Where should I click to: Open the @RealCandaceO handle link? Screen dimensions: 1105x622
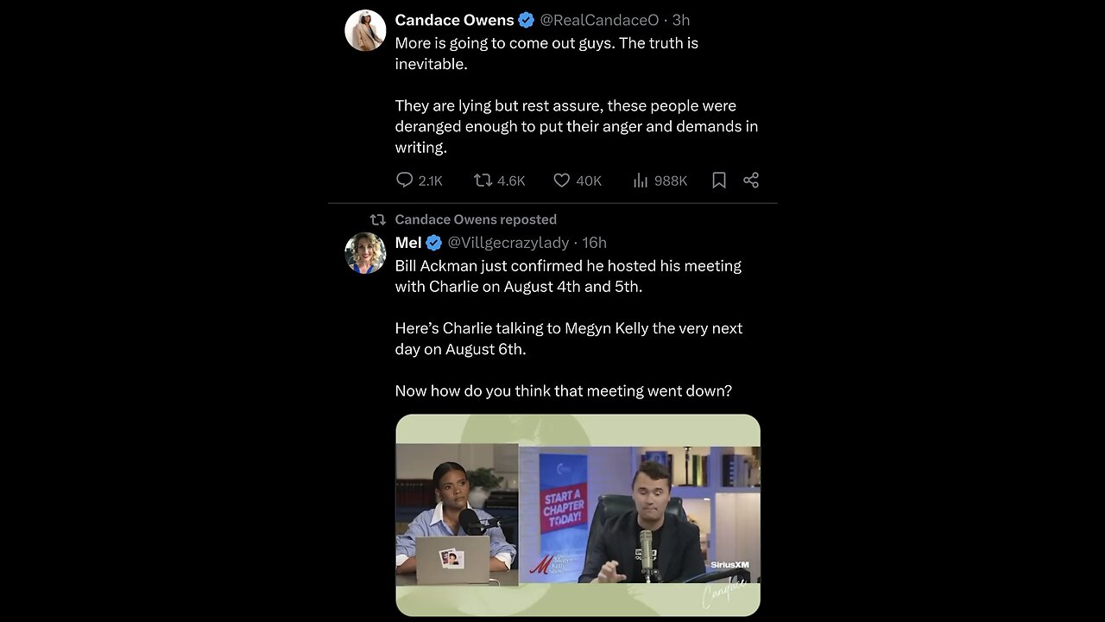[x=599, y=20]
